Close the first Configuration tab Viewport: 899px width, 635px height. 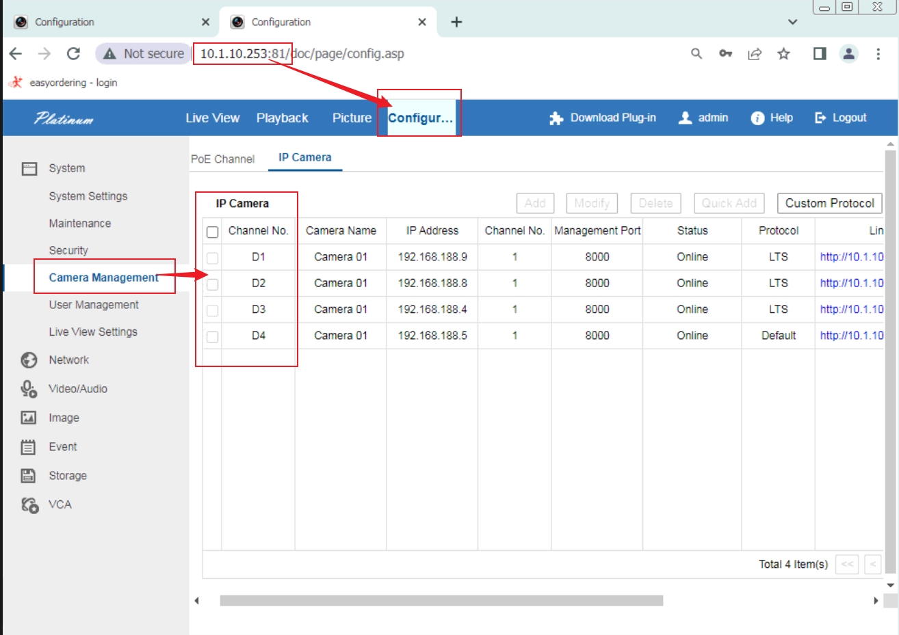[x=205, y=22]
